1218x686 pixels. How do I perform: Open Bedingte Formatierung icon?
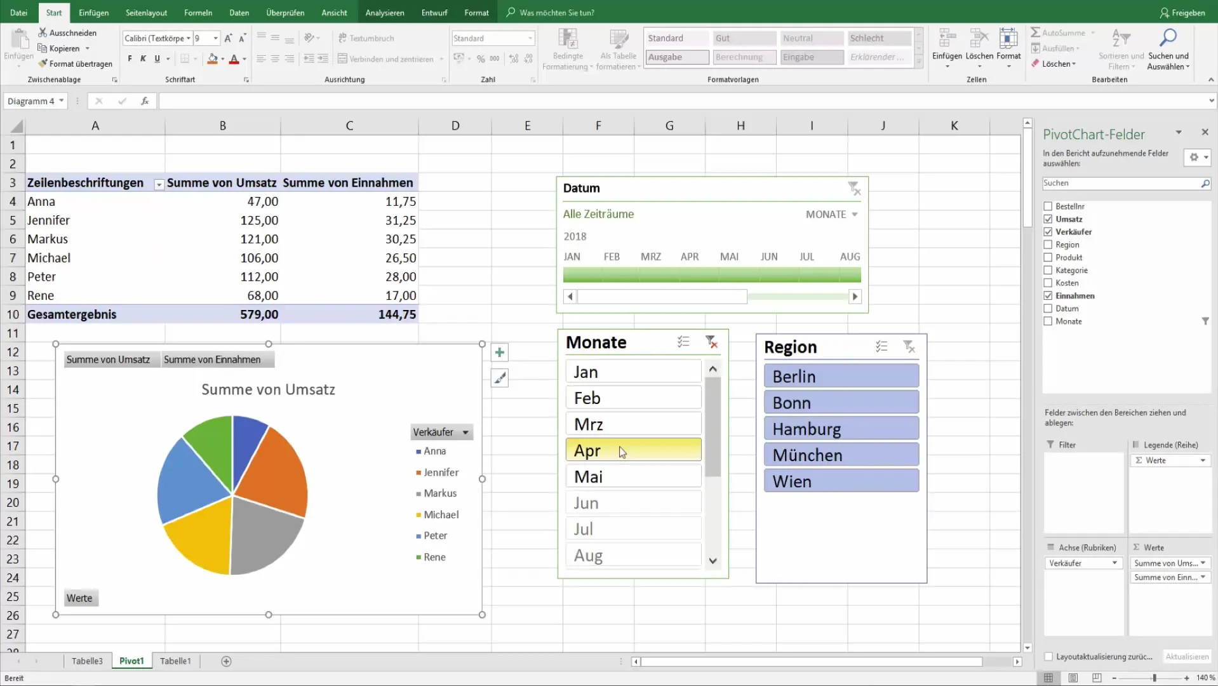568,39
